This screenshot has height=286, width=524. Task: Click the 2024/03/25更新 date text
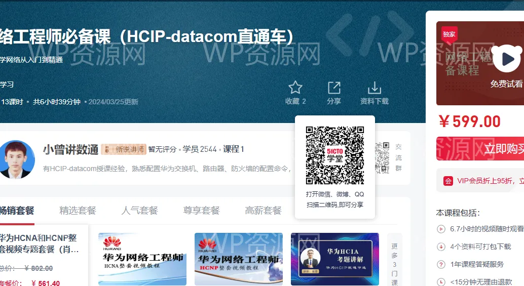point(114,102)
